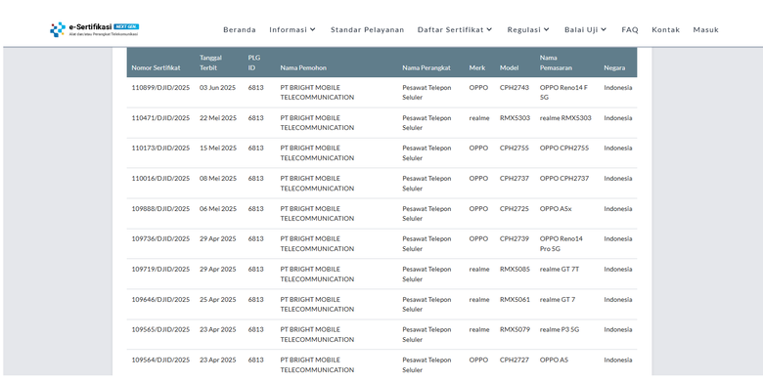Click model cell RMX5061
The height and width of the screenshot is (381, 763).
(x=515, y=299)
